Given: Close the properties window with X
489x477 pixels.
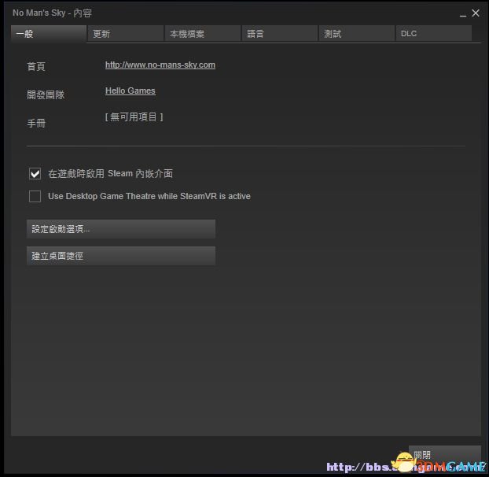Looking at the screenshot, I should 476,13.
